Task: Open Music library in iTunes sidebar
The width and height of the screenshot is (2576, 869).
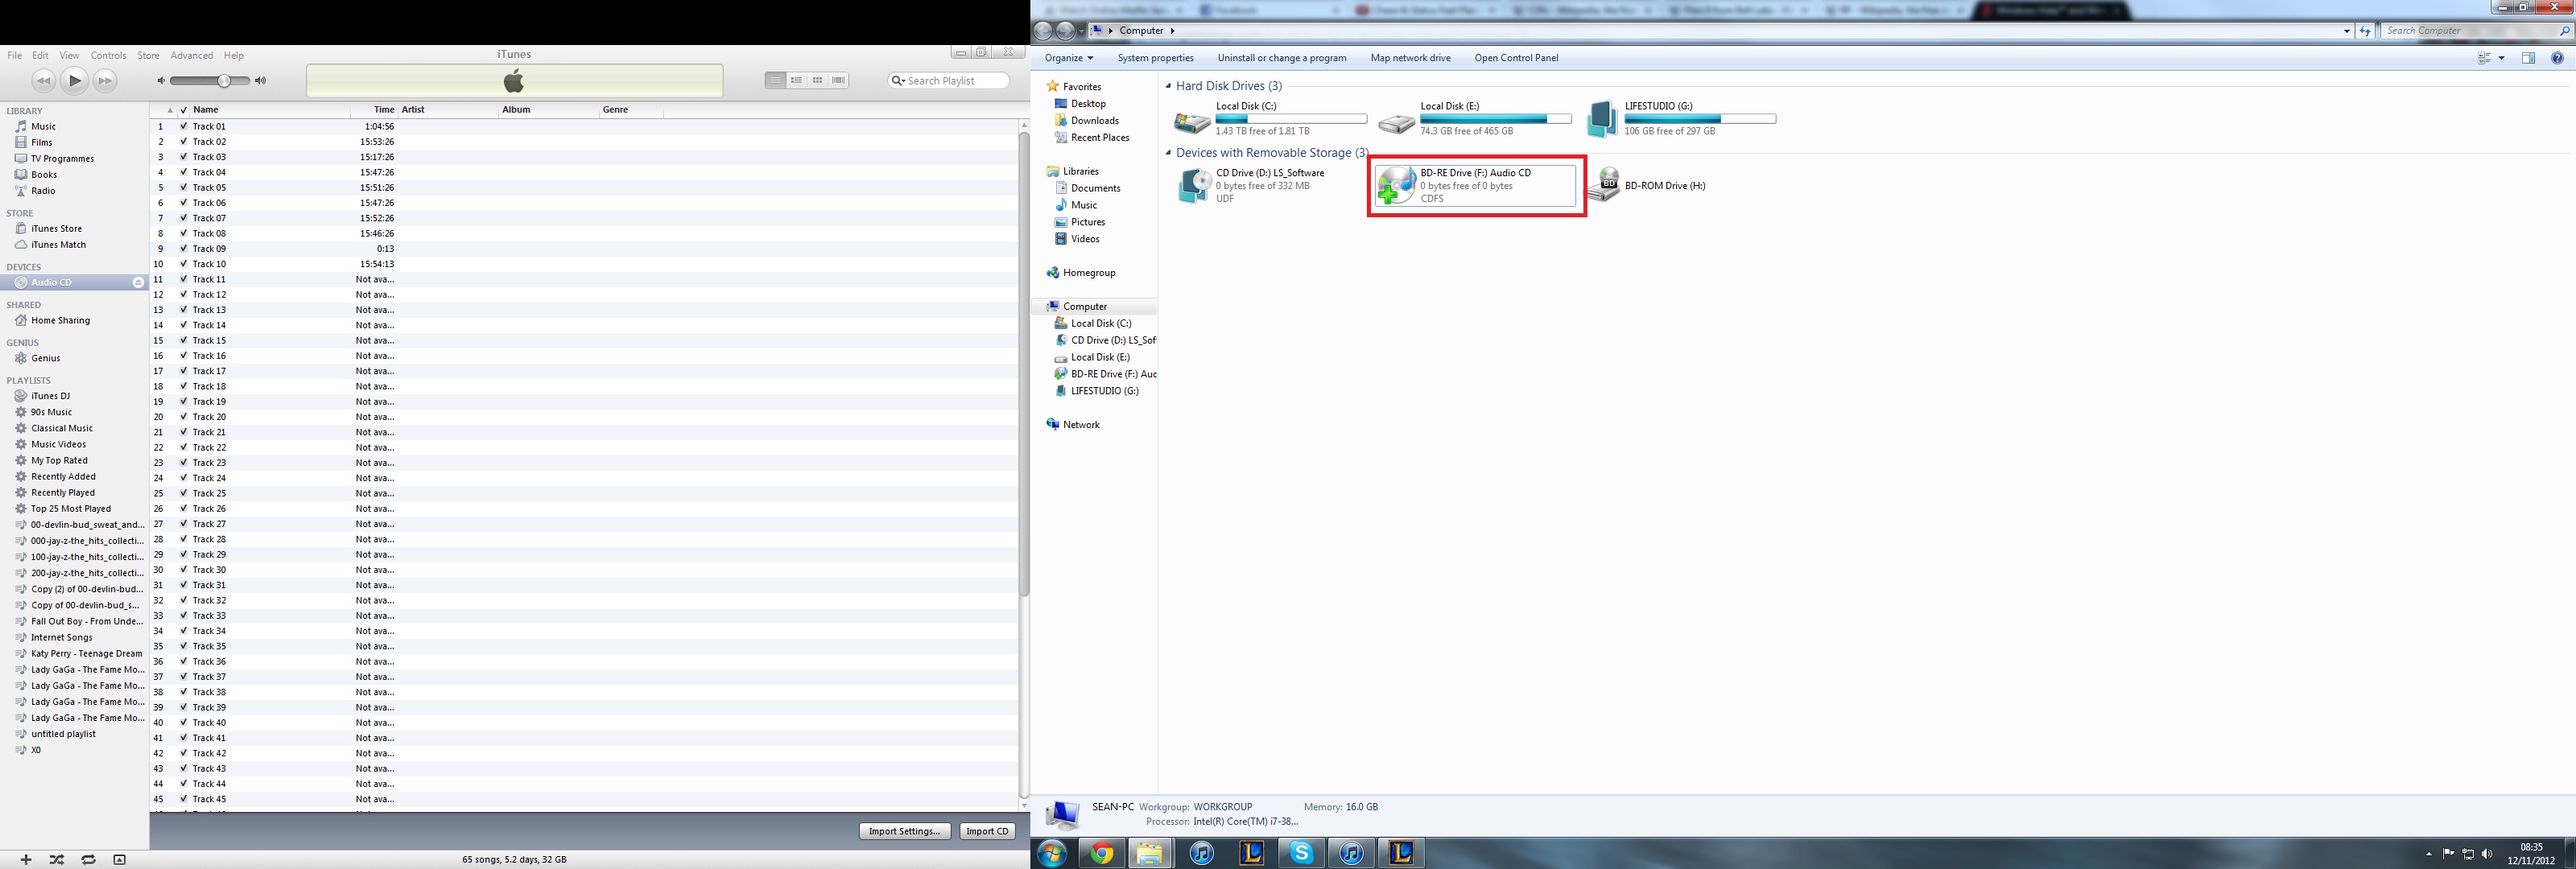Action: (43, 127)
